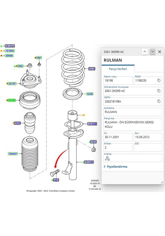Copy the Mühendislik Numarası value
Screen dimensions: 165x236
159,91
